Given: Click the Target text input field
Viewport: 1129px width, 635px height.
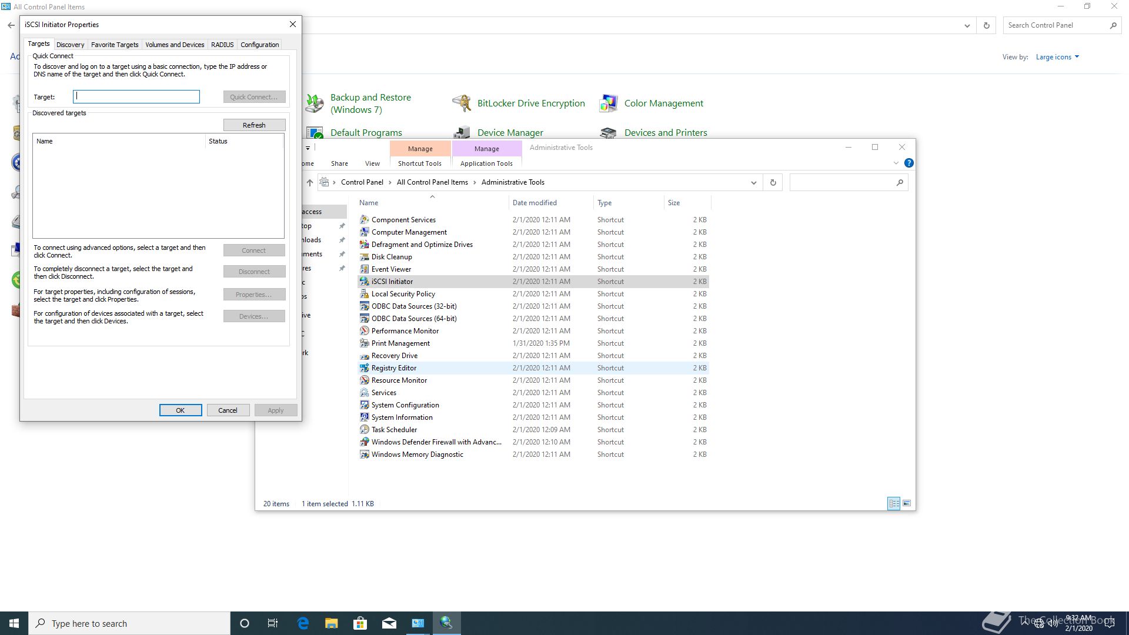Looking at the screenshot, I should (x=136, y=97).
